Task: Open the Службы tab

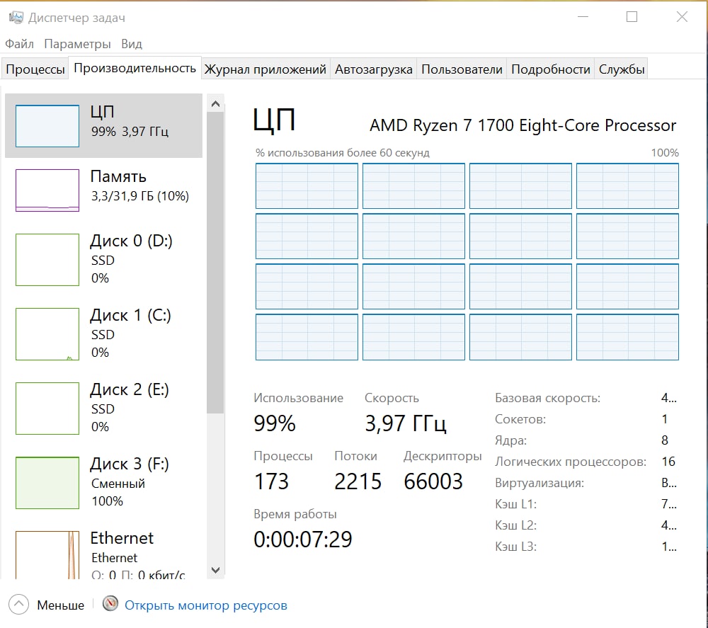Action: point(622,69)
